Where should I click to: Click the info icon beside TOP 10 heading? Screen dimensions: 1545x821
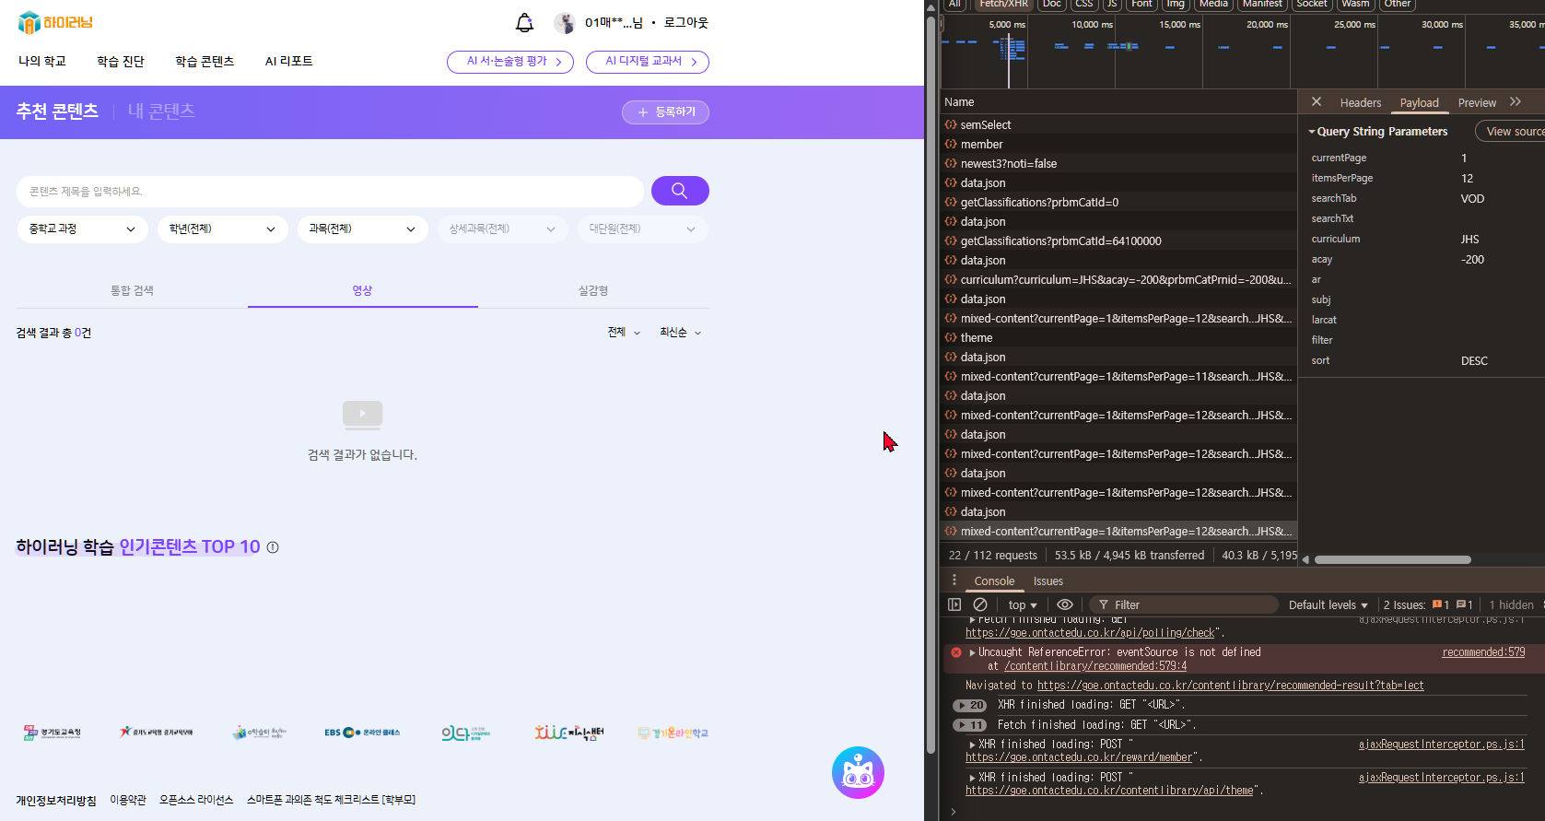coord(273,547)
